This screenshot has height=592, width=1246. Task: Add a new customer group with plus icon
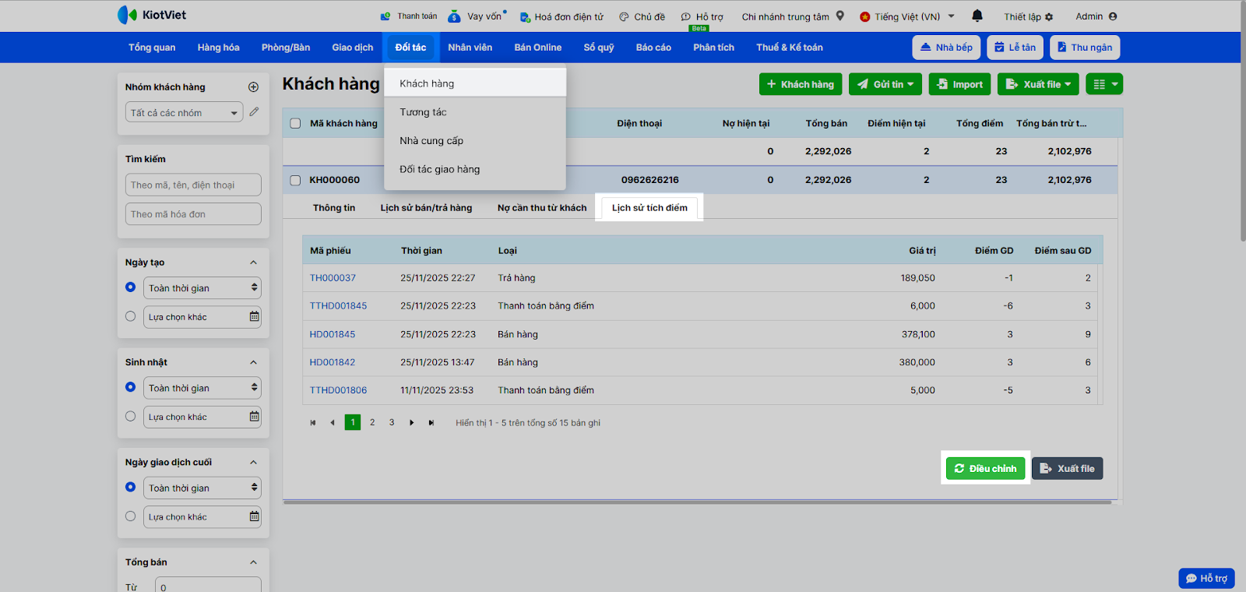253,87
